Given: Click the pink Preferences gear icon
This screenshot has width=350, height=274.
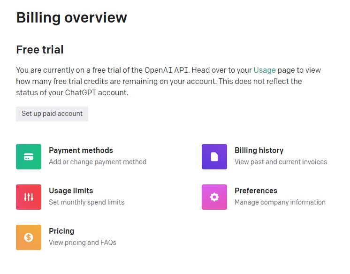Looking at the screenshot, I should pos(214,197).
